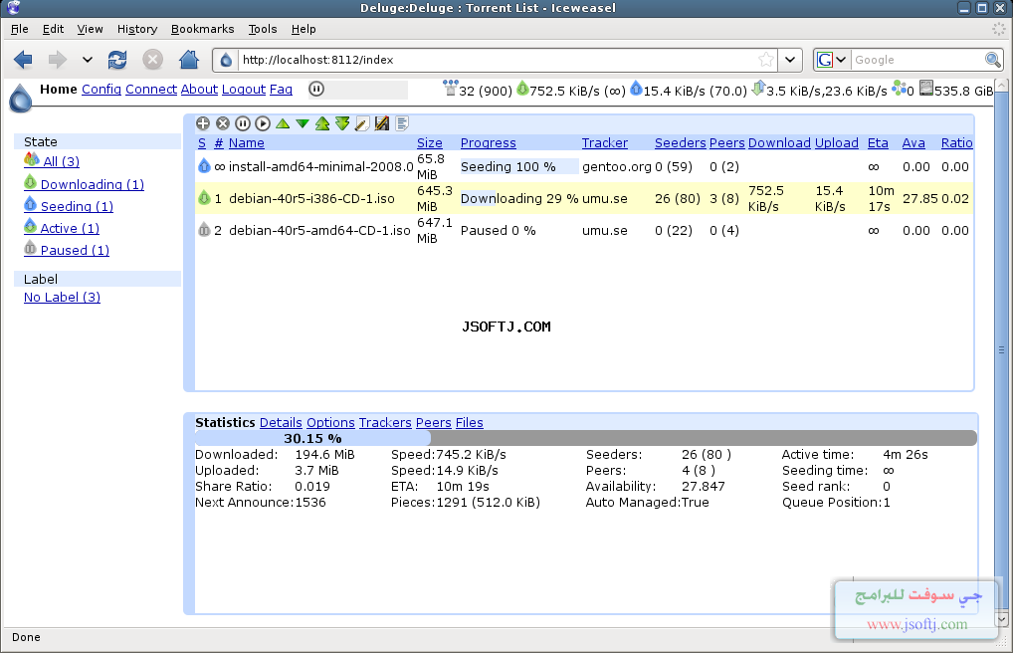This screenshot has width=1013, height=653.
Task: Click the film-and-pencil icon in torrent toolbar
Action: (x=382, y=123)
